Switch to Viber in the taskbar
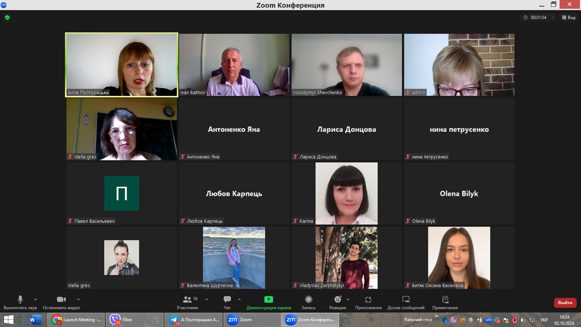The width and height of the screenshot is (581, 327). (134, 320)
